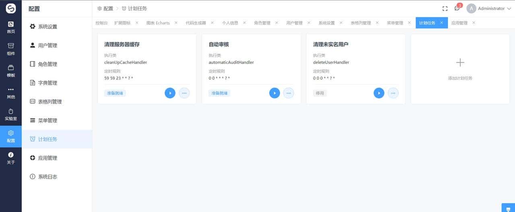
Task: Click the cron rule 59 59 23 * * ? *
Action: (119, 78)
